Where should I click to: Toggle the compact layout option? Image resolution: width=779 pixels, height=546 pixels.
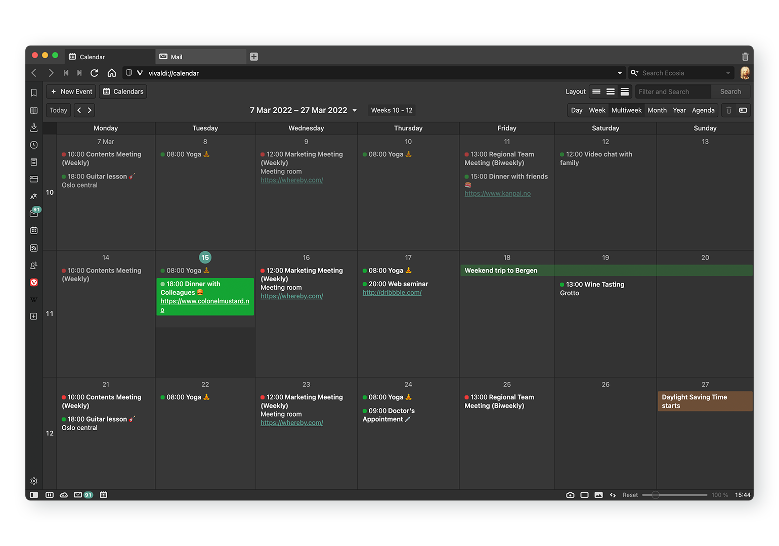pos(596,92)
